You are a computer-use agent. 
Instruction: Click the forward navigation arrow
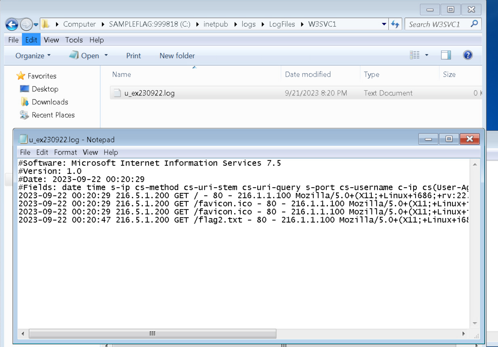tap(26, 24)
